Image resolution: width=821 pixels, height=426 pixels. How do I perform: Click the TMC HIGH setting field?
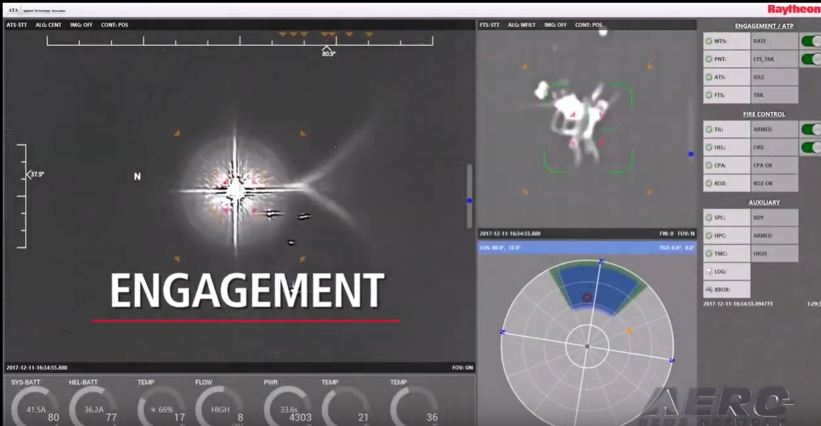click(774, 254)
